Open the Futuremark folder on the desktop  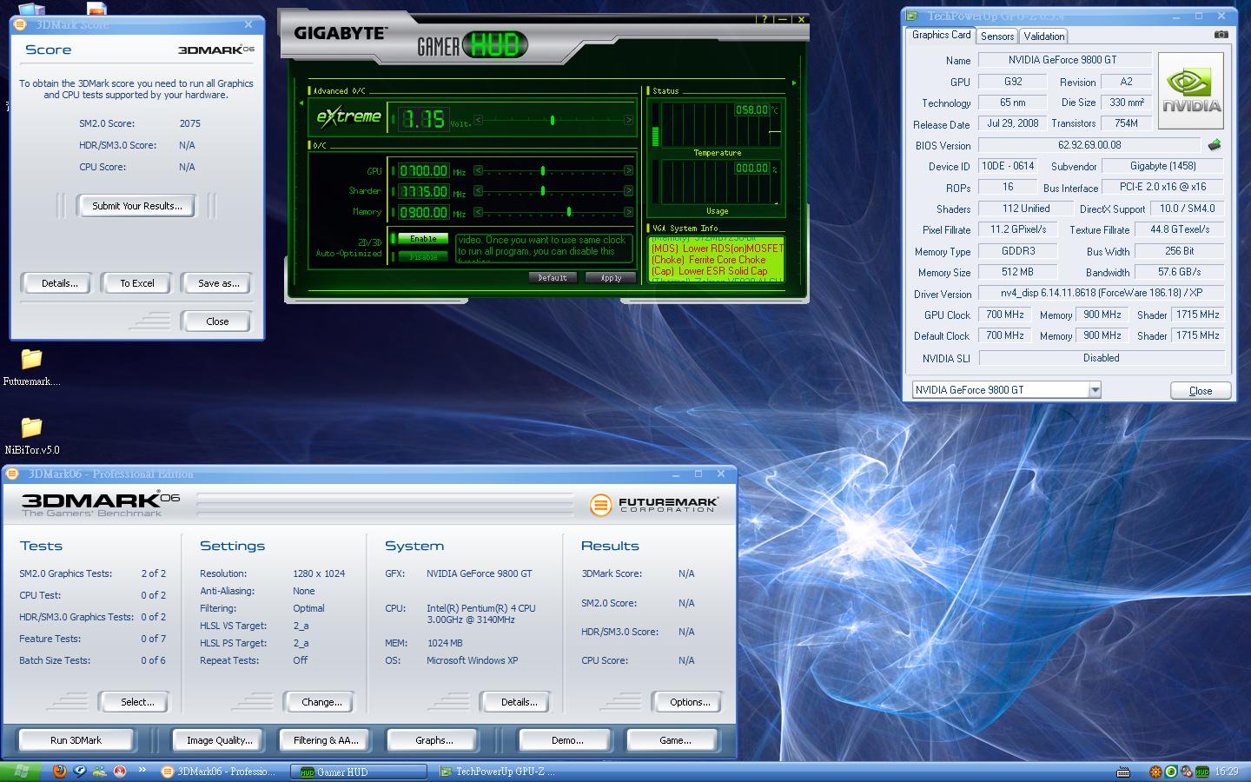point(31,367)
